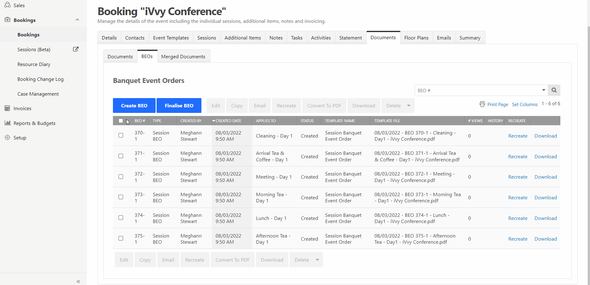Screen dimensions: 590x285
Task: Click the Reports & Budgets chart icon
Action: pyautogui.click(x=7, y=123)
